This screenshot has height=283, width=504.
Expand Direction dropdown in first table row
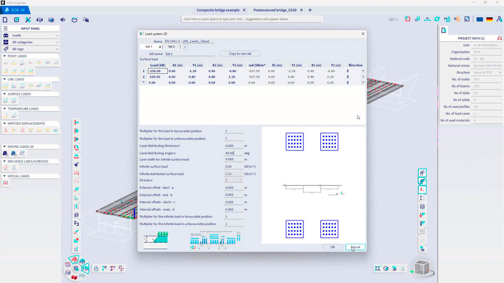coord(363,71)
